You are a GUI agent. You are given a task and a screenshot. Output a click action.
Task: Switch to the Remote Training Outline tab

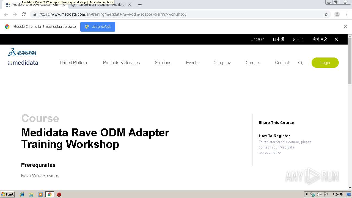coord(101,5)
